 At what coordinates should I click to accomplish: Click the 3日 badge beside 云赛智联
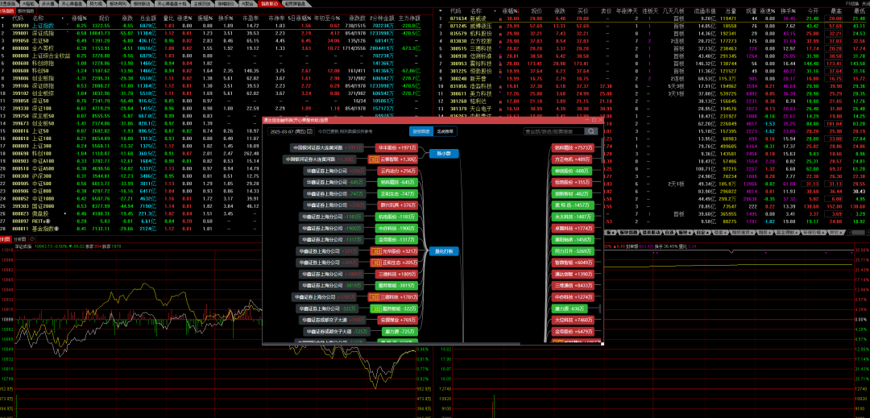click(373, 159)
